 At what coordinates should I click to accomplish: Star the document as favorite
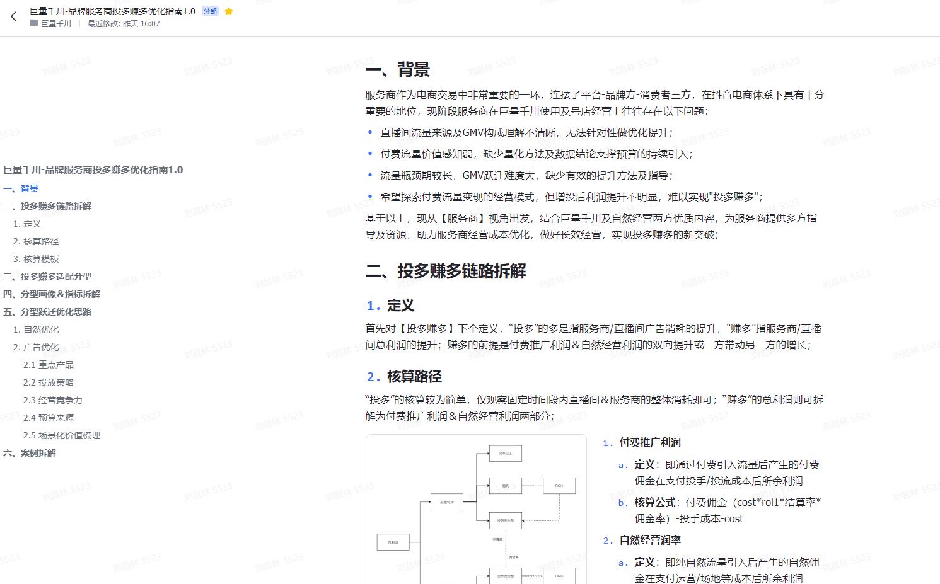tap(228, 11)
